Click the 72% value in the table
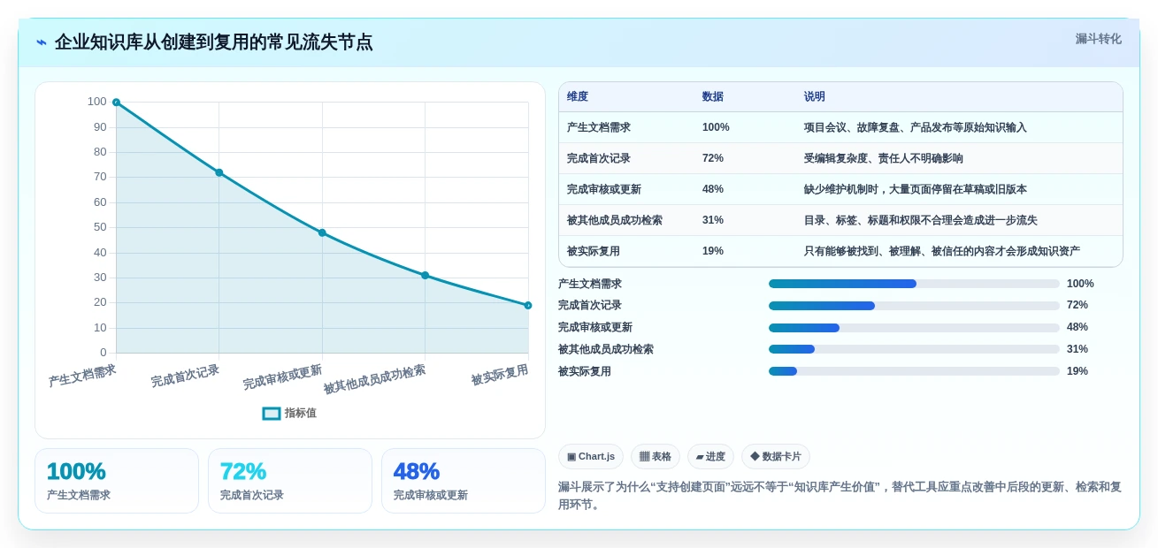The width and height of the screenshot is (1158, 548). tap(713, 158)
